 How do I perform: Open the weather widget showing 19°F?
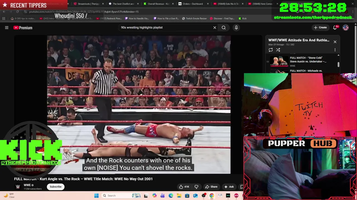[9, 196]
